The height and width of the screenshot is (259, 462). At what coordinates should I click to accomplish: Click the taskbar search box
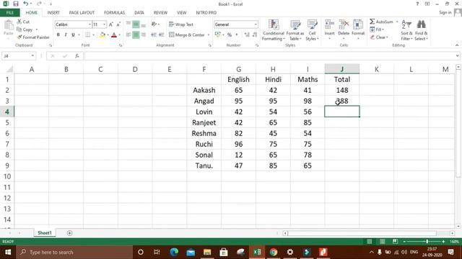pyautogui.click(x=74, y=252)
